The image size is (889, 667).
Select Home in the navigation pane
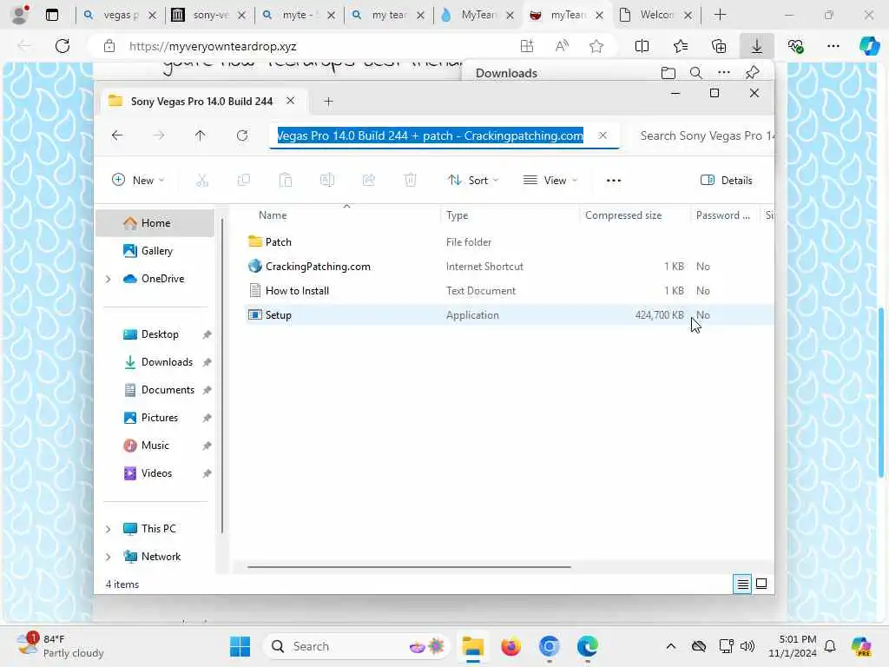coord(155,223)
